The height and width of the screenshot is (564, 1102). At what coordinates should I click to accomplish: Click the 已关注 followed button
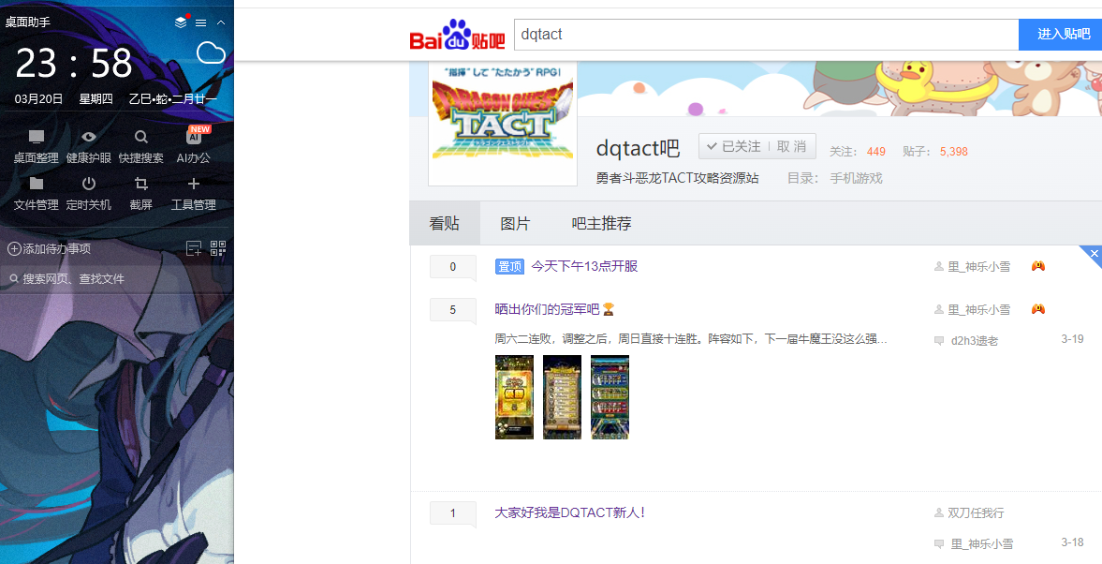coord(734,146)
